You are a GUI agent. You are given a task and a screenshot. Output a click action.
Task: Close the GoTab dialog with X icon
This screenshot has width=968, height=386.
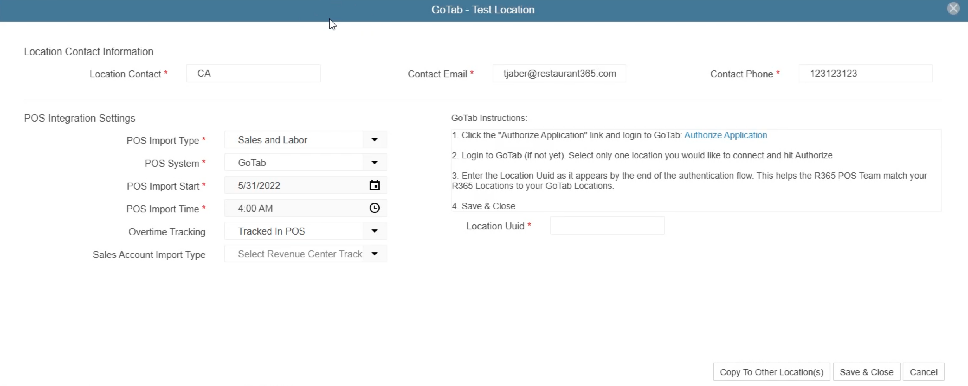[953, 8]
